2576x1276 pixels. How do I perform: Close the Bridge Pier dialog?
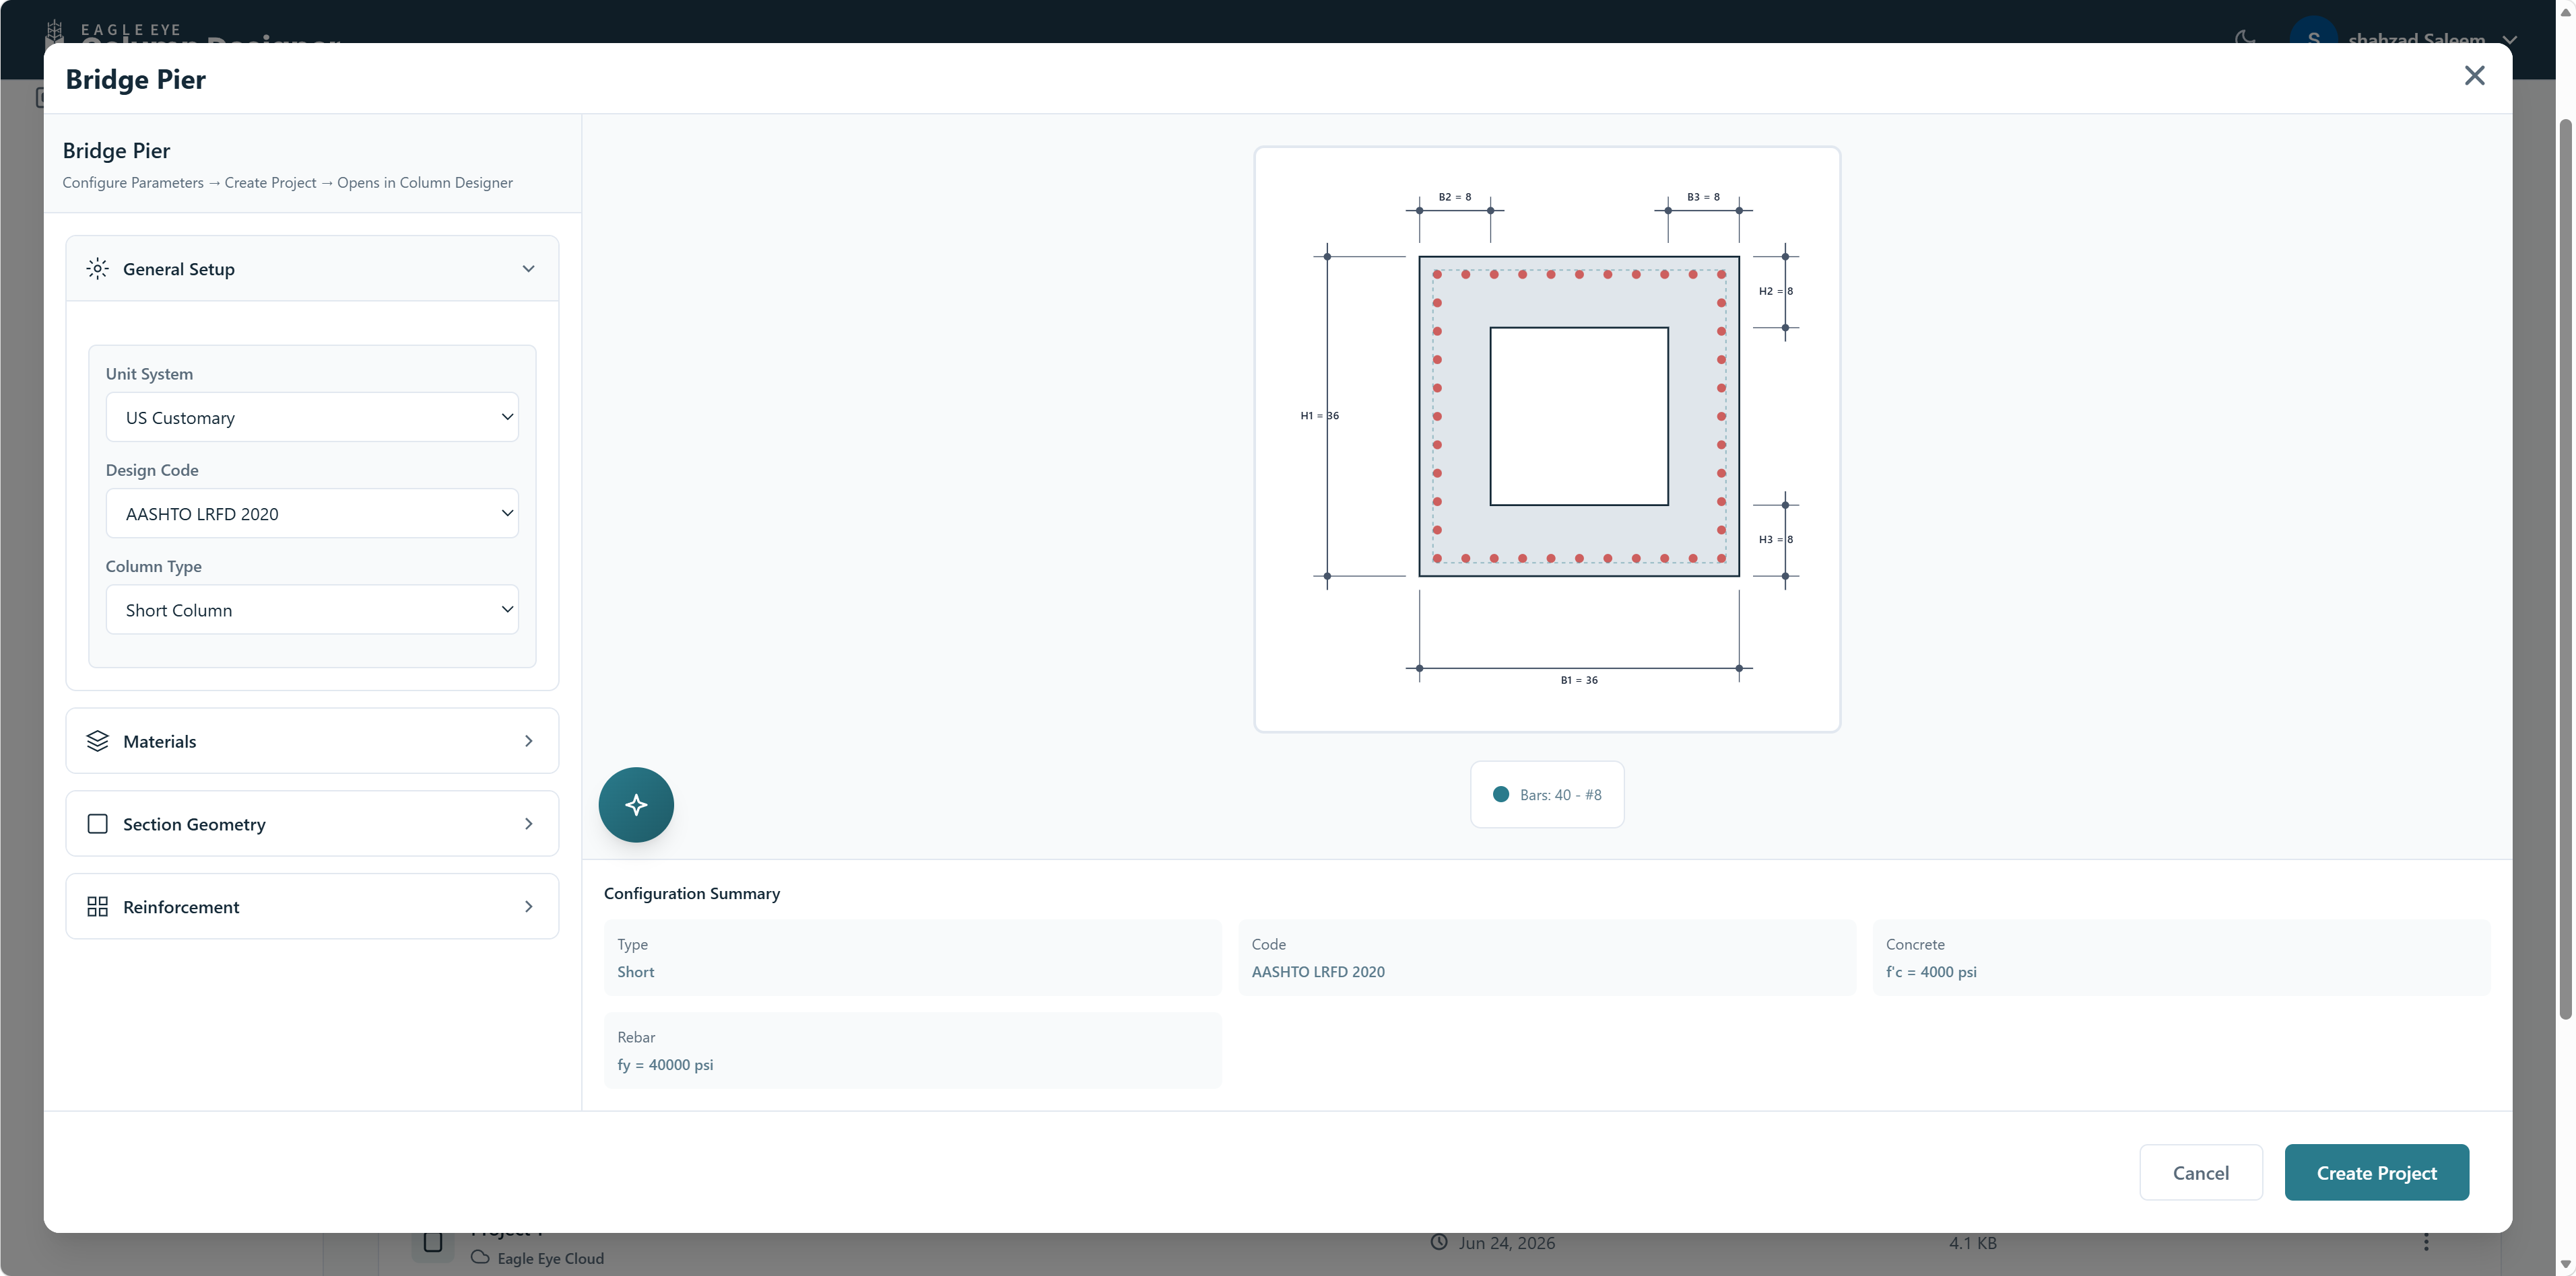click(2474, 76)
